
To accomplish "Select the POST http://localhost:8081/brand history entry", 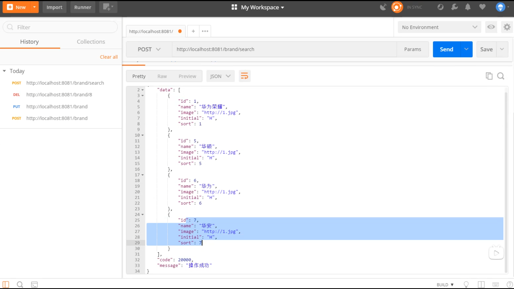I will (x=61, y=118).
